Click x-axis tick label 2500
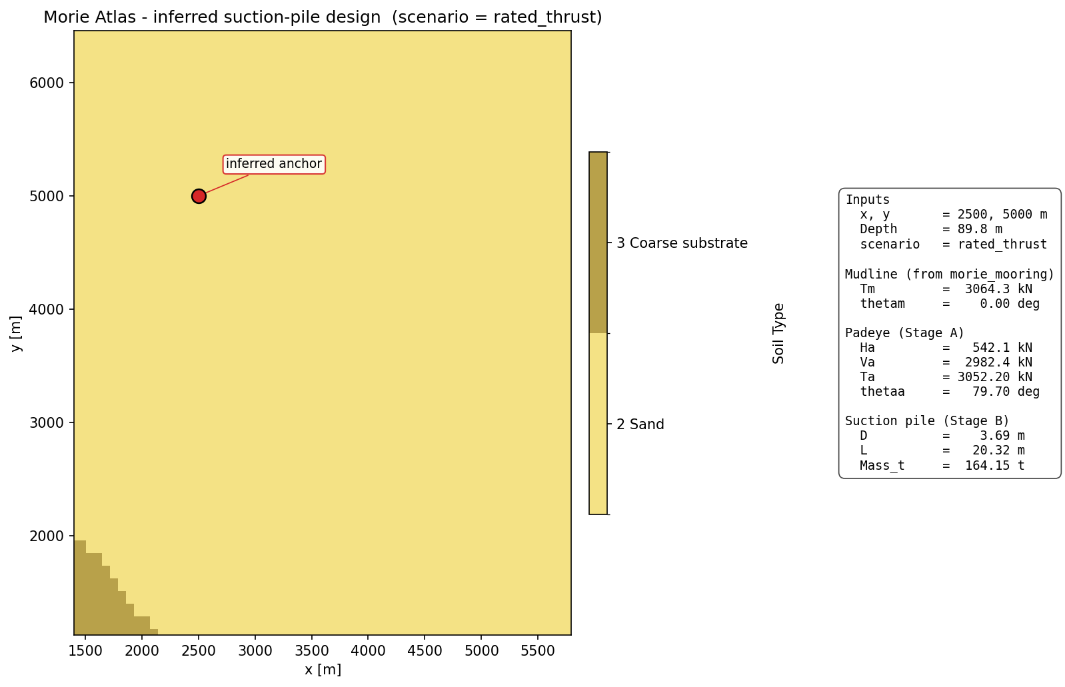Screen dimensions: 1065x687 (199, 651)
